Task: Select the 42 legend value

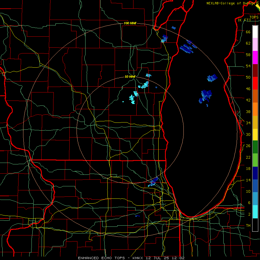Action: coord(248,100)
